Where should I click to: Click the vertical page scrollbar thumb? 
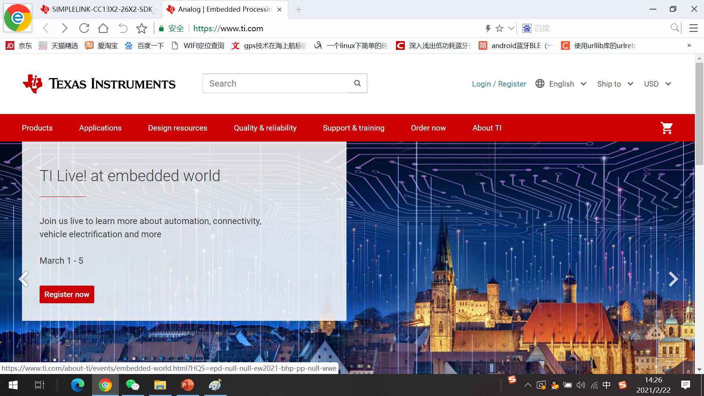(699, 114)
